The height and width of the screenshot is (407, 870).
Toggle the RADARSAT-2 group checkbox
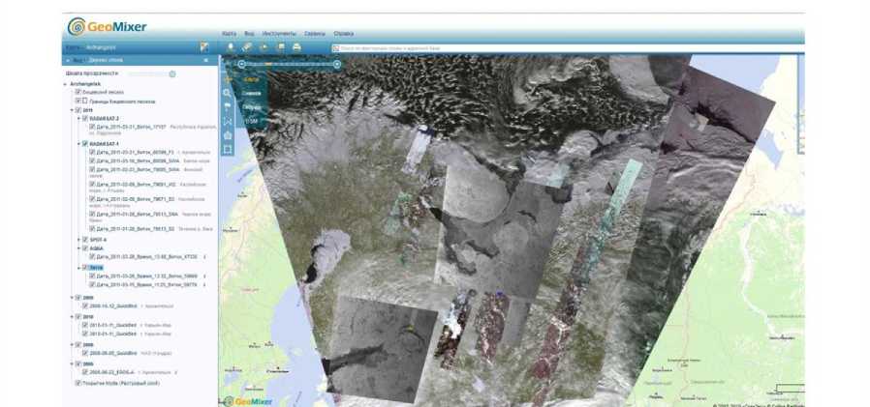click(85, 119)
